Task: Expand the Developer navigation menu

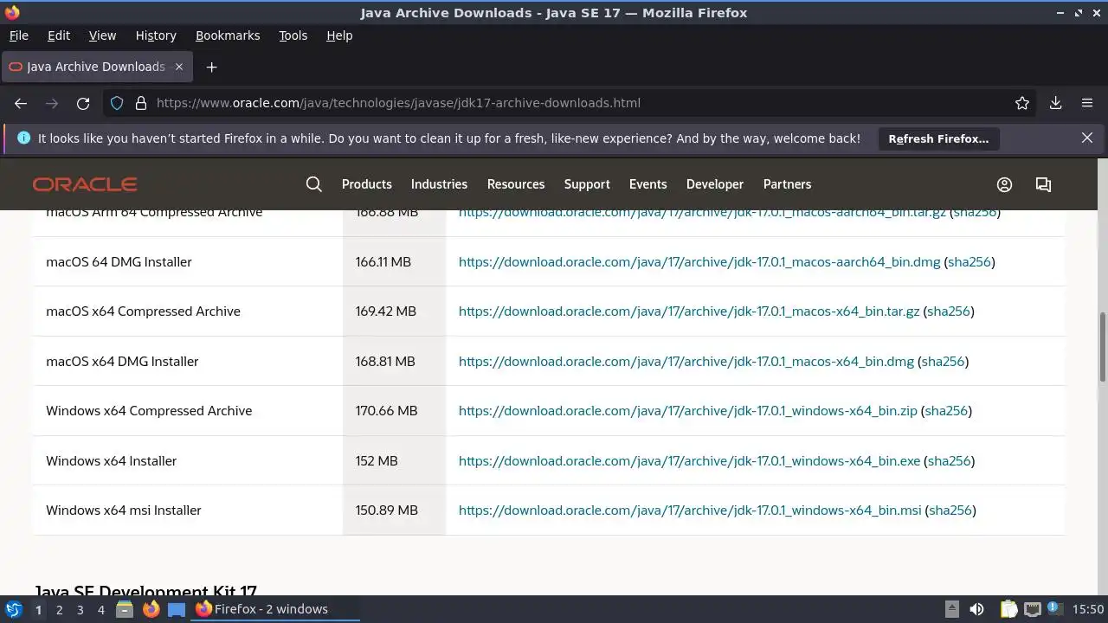Action: 715,184
